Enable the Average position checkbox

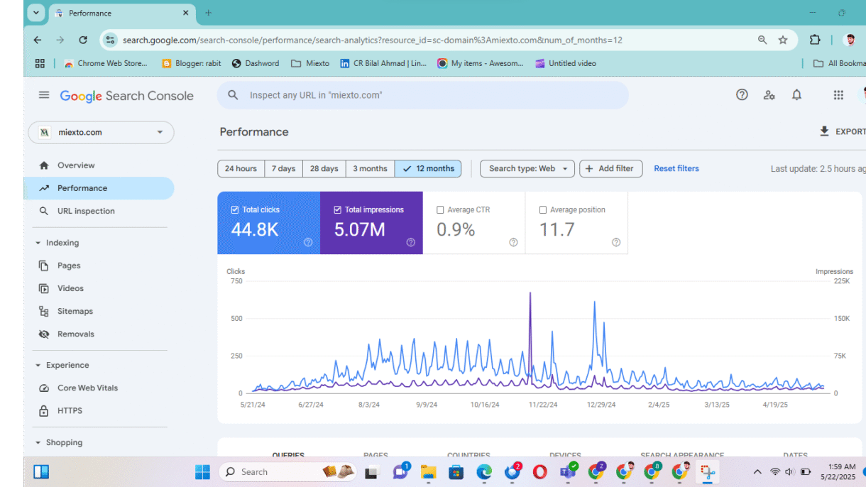(543, 209)
